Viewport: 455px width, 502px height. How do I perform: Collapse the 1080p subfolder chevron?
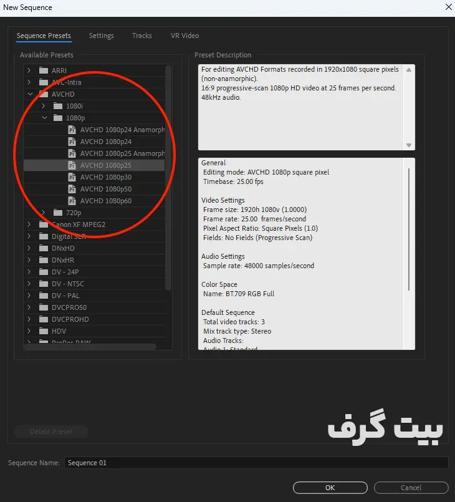[44, 118]
